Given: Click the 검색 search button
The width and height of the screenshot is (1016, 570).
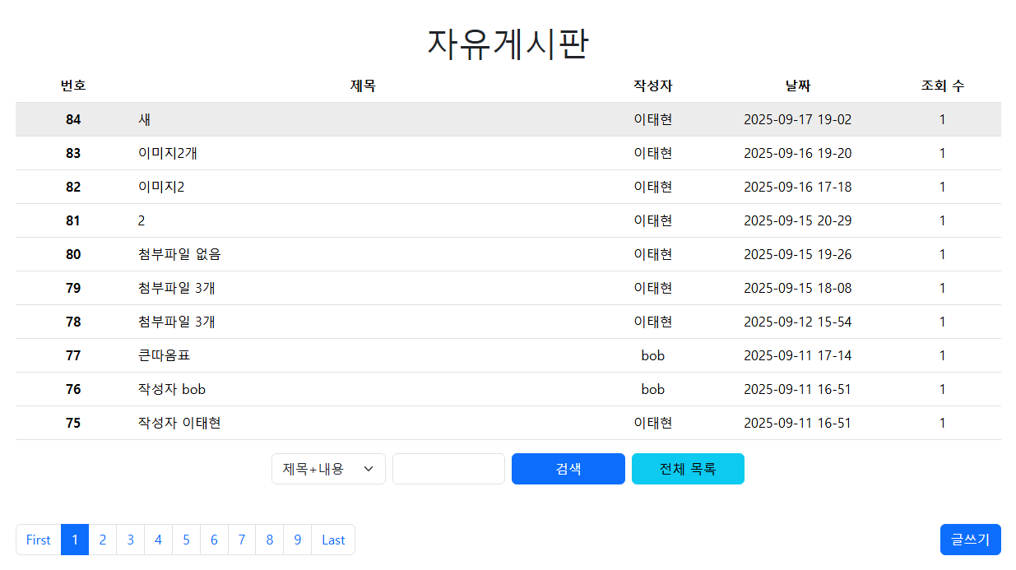Looking at the screenshot, I should 568,469.
